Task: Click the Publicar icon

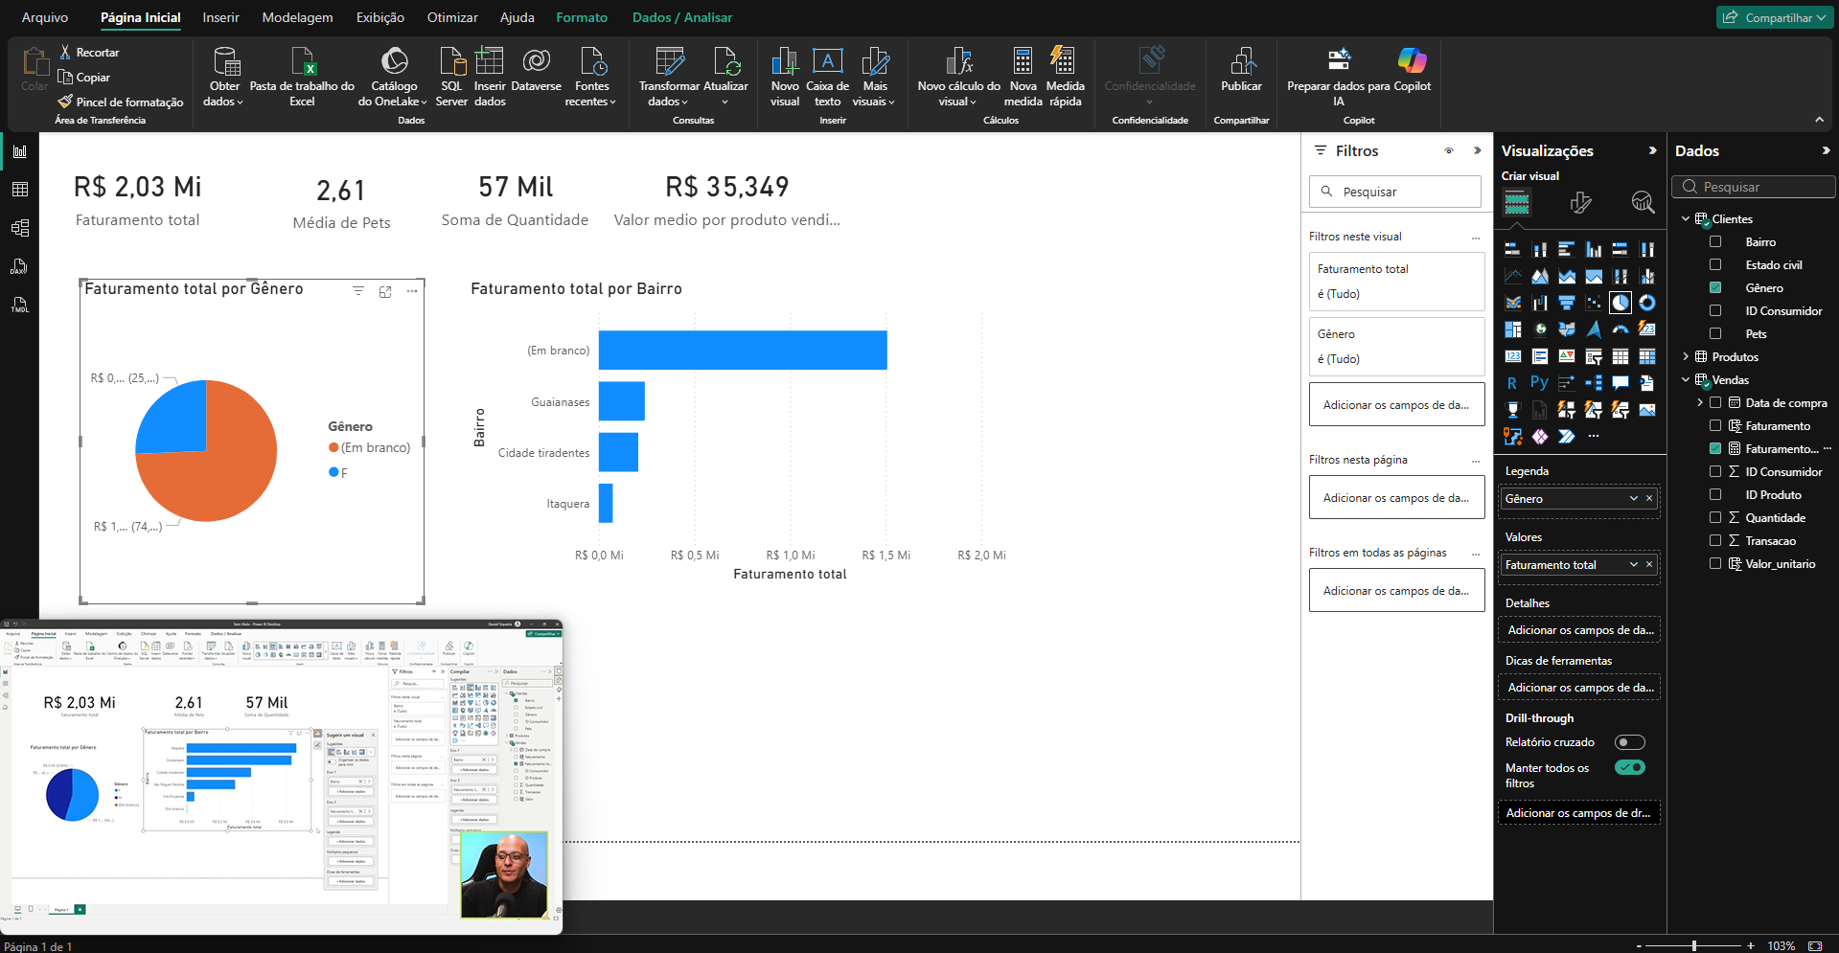Action: 1241,63
